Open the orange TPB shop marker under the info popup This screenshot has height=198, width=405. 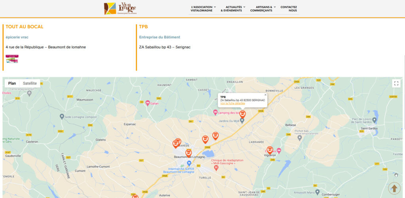[242, 114]
